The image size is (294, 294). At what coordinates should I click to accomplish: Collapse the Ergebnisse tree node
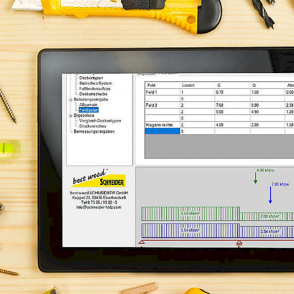click(70, 116)
